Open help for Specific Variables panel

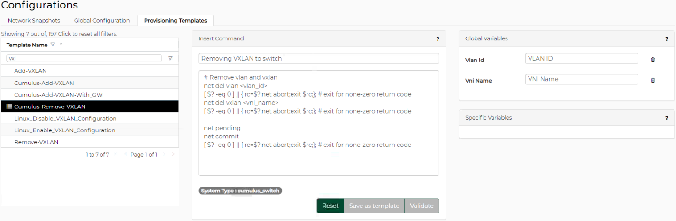666,118
